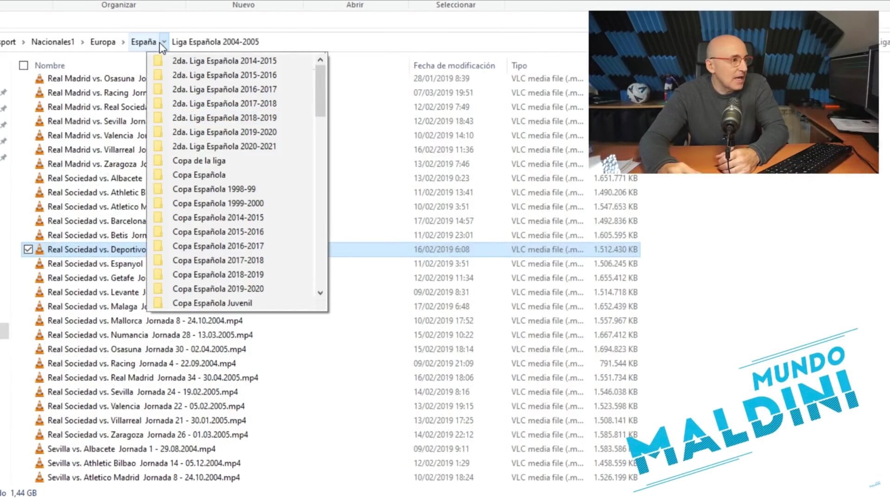Click VLC icon of Real Sociedad vs. Mallorca
890x500 pixels.
[x=40, y=321]
